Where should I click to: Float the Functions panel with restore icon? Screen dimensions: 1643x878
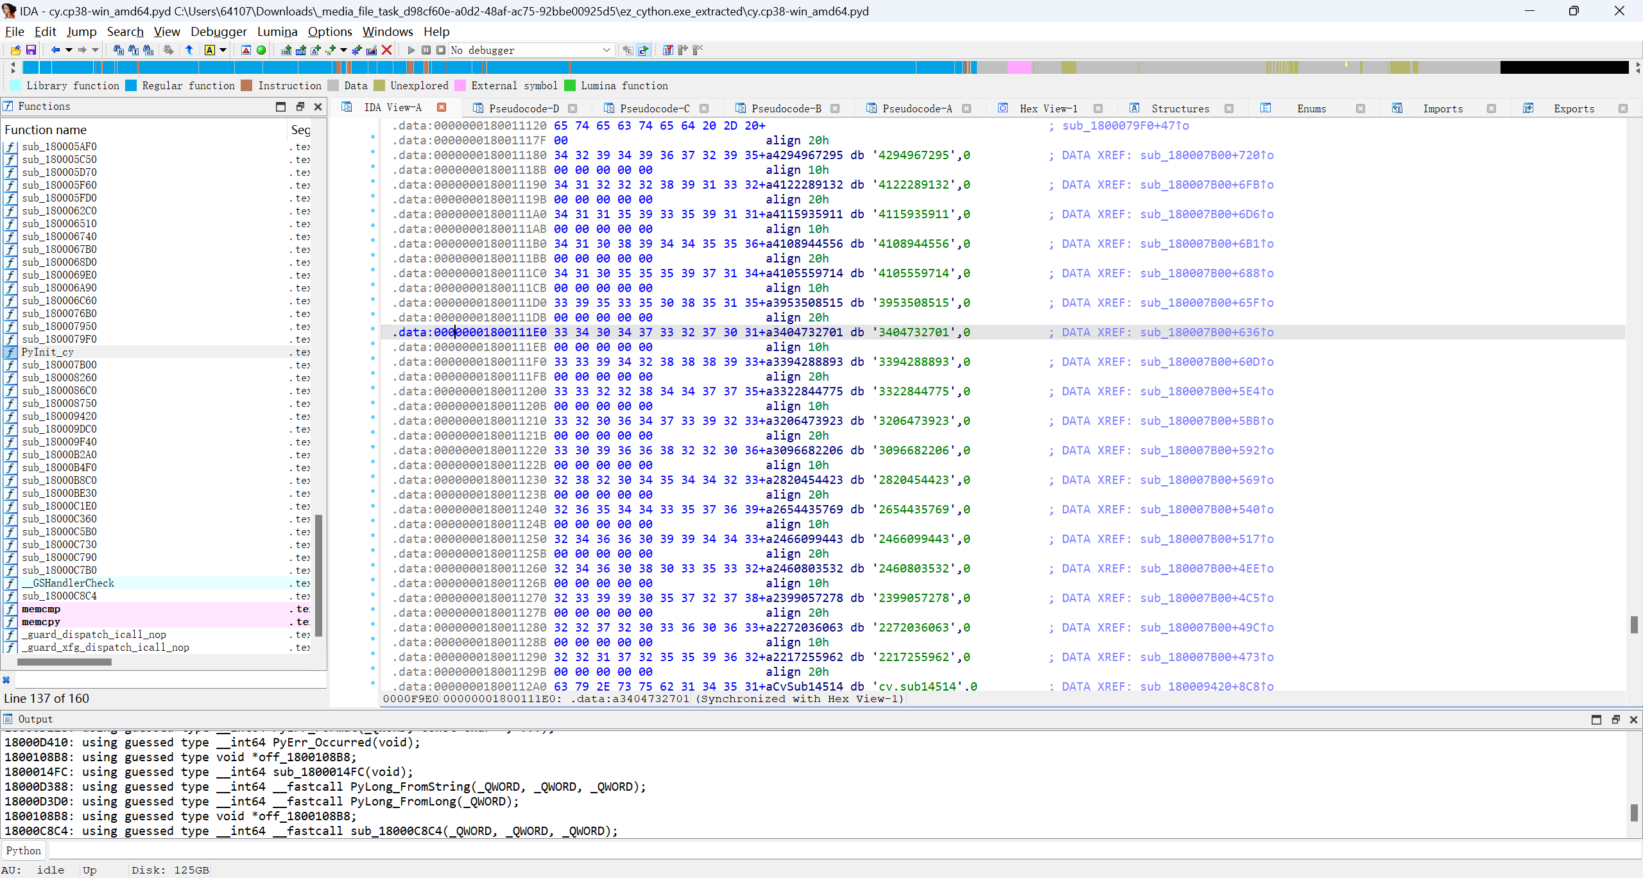[x=299, y=107]
